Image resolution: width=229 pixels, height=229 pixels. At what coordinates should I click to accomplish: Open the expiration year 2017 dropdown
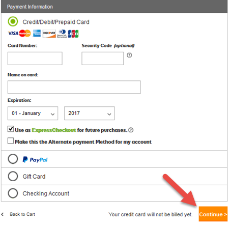[x=90, y=113]
